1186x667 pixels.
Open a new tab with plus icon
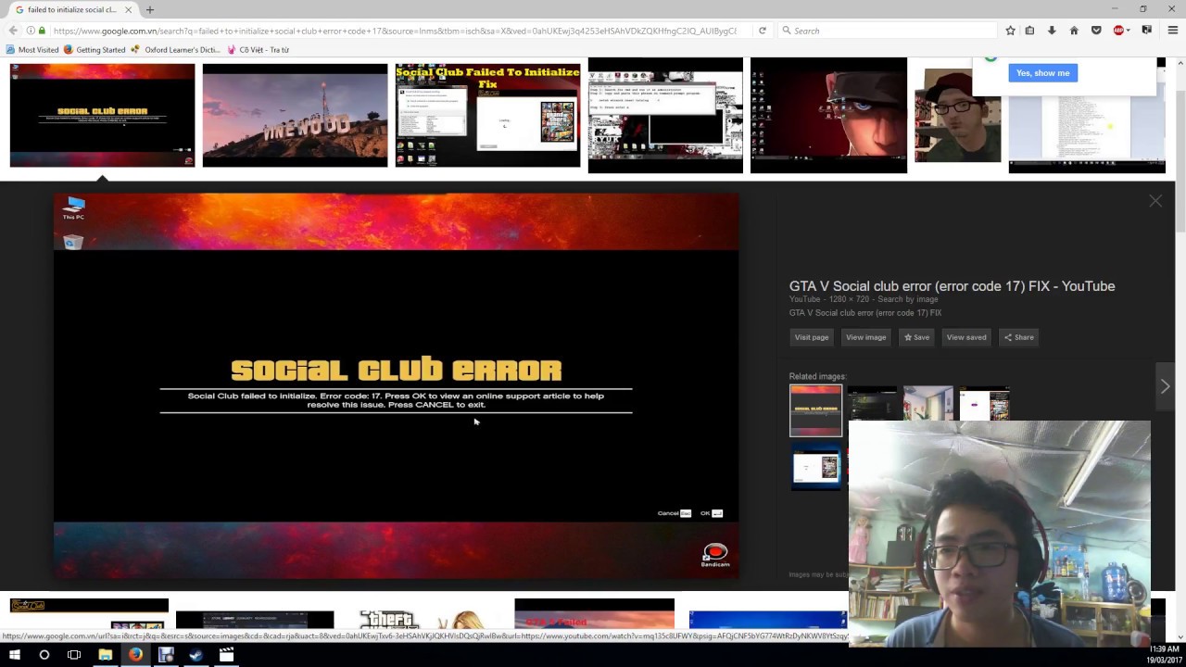point(150,9)
